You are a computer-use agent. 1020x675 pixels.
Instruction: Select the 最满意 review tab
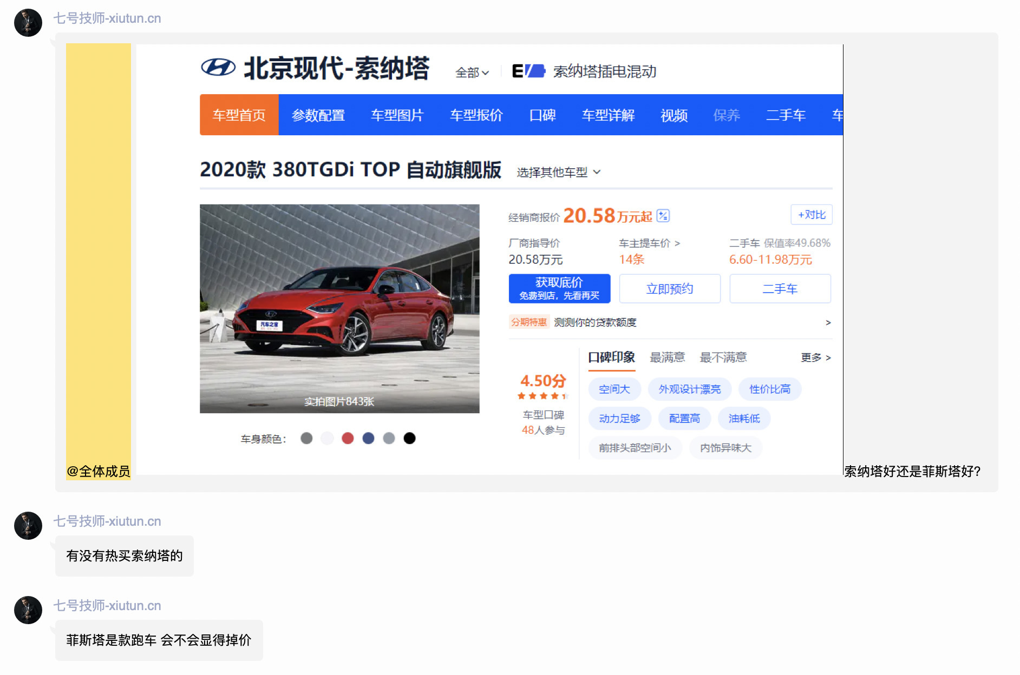click(667, 358)
